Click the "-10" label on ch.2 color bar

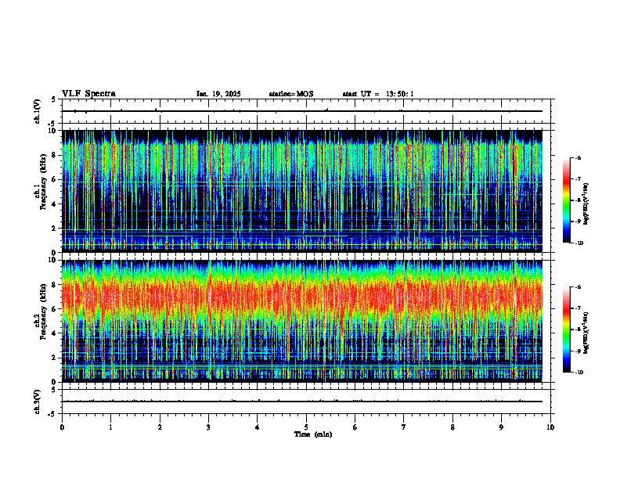pyautogui.click(x=579, y=373)
